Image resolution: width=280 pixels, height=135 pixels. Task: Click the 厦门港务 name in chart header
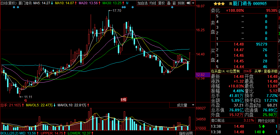(25, 3)
